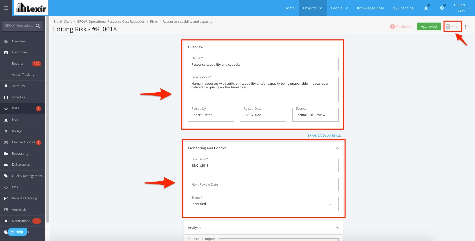Click the Activities bookmark icon
475x241 pixels.
(x=6, y=86)
